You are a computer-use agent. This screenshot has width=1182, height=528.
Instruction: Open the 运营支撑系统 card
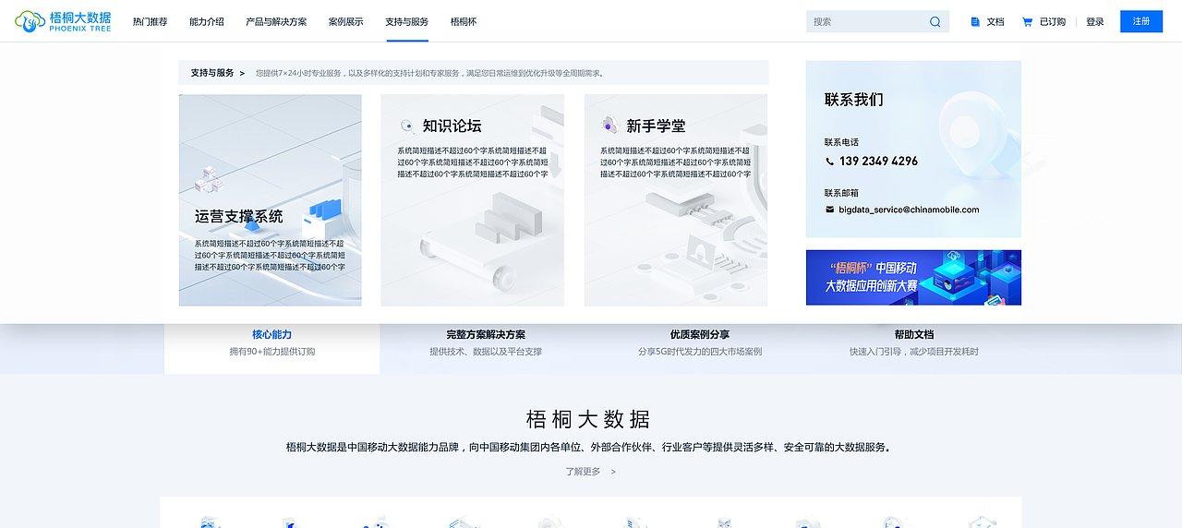[x=270, y=200]
